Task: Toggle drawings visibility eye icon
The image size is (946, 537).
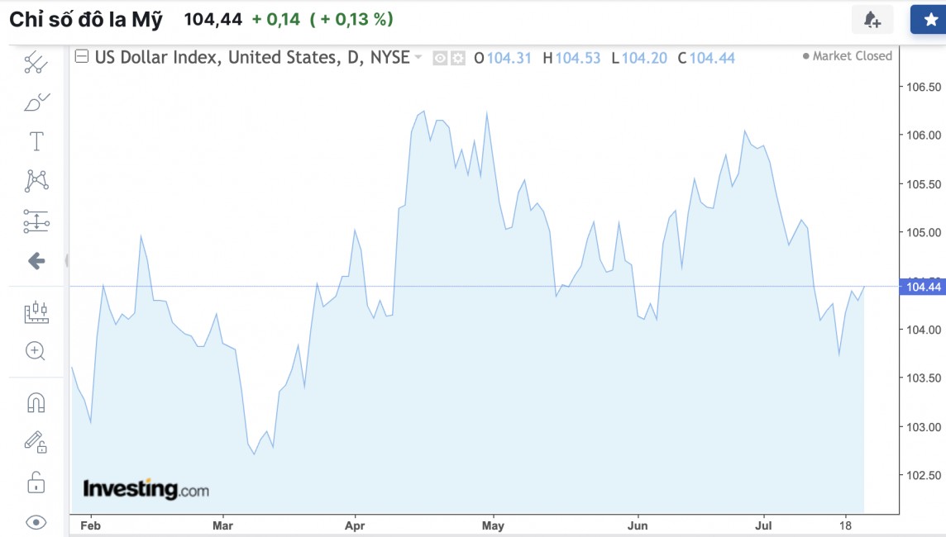Action: 36,522
